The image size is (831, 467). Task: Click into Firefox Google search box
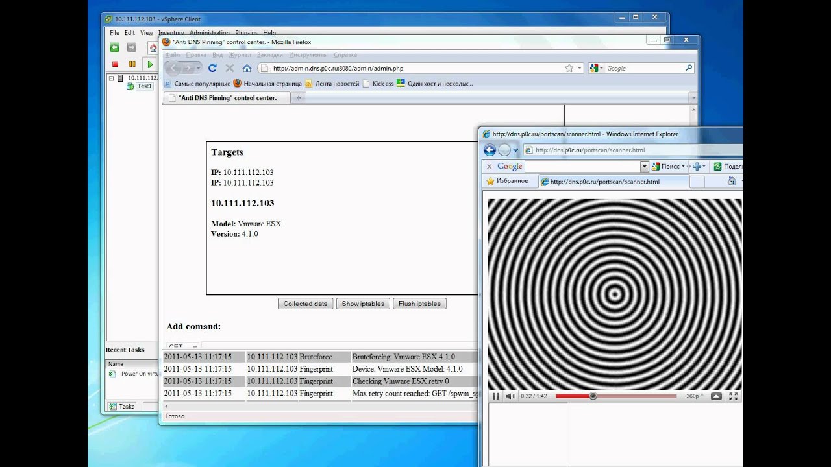coord(643,68)
